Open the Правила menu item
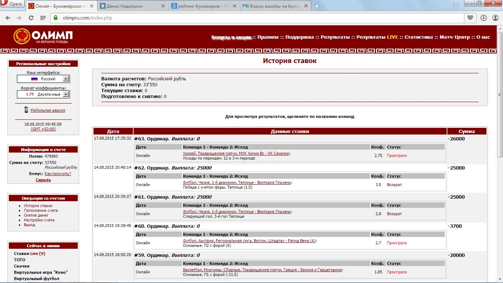The width and height of the screenshot is (503, 283). pyautogui.click(x=268, y=37)
